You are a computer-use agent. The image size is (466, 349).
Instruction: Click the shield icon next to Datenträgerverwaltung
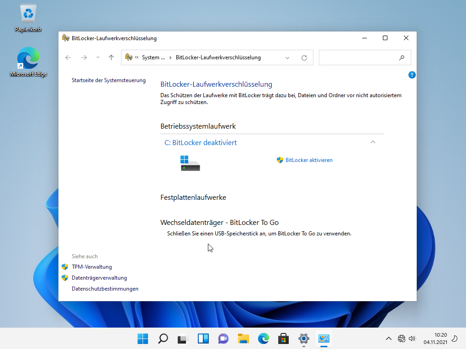point(65,278)
